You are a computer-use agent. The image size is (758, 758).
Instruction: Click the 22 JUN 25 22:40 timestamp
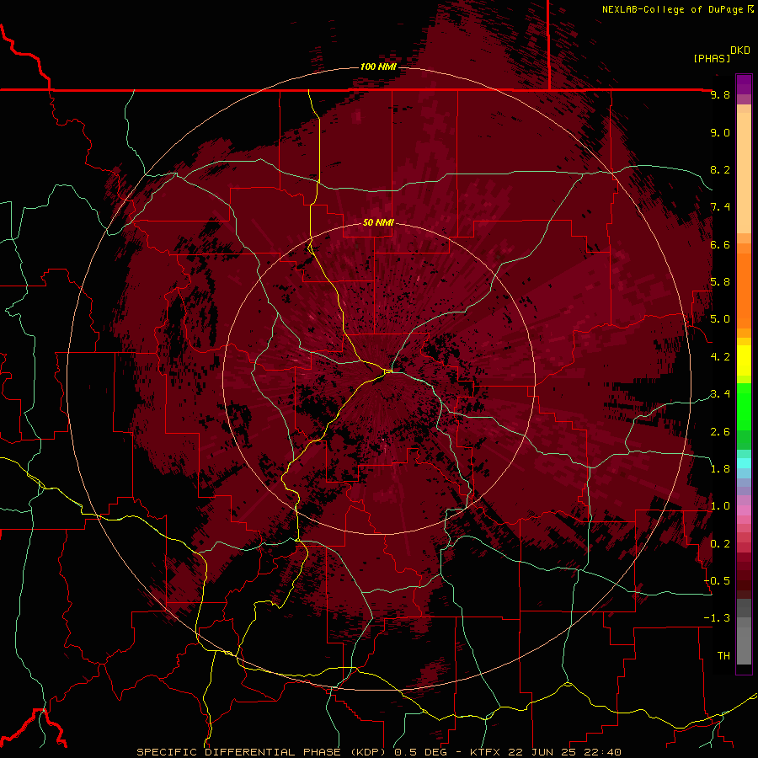[564, 752]
